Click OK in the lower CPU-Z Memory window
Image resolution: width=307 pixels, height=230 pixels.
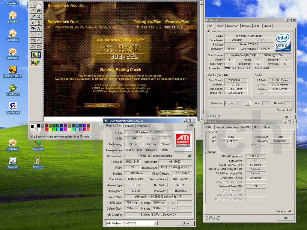[286, 218]
